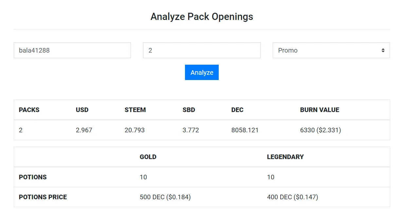Click the Analyze Pack Openings heading
Image resolution: width=406 pixels, height=211 pixels.
pyautogui.click(x=202, y=16)
